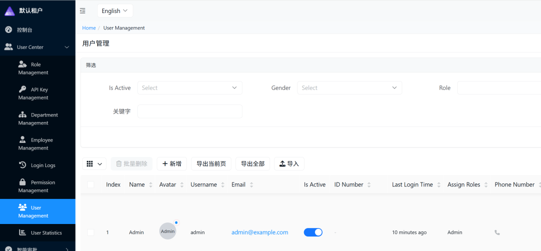The width and height of the screenshot is (541, 251).
Task: Check the select-all header checkbox
Action: pos(91,184)
